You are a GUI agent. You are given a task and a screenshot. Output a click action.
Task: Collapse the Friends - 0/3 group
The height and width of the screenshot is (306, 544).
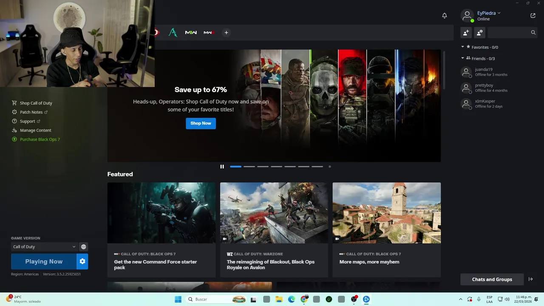[463, 58]
